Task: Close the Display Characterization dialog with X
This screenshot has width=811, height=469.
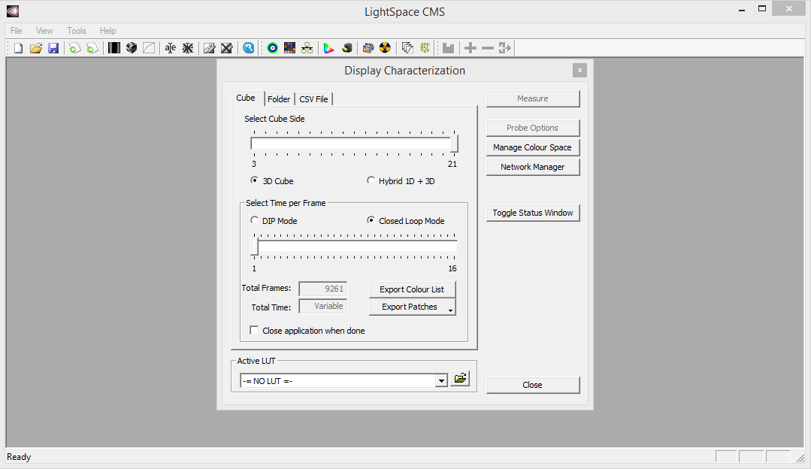Action: click(x=580, y=71)
